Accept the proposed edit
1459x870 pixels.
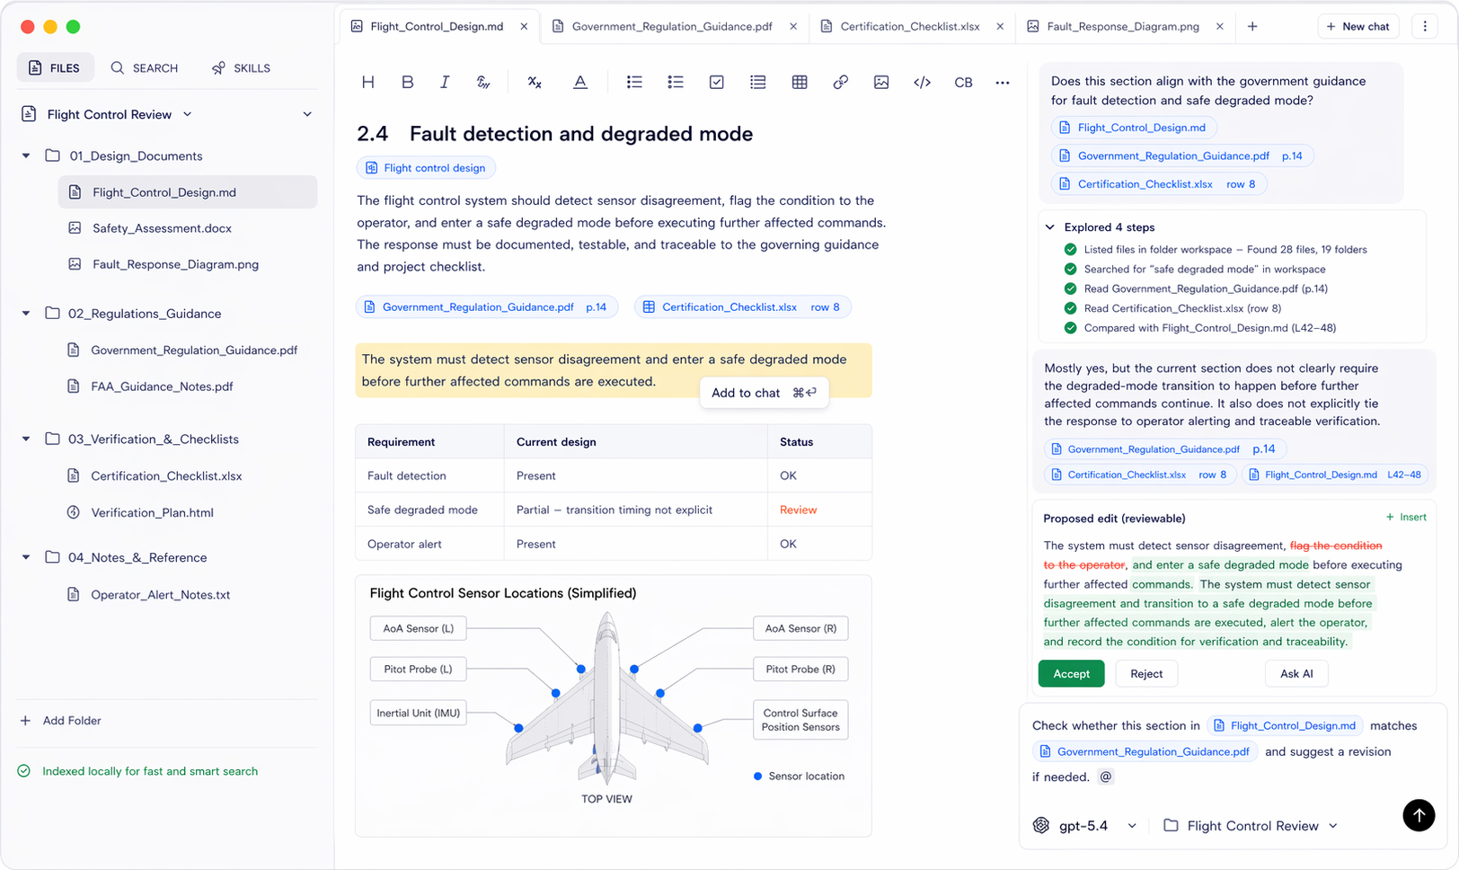(x=1071, y=673)
